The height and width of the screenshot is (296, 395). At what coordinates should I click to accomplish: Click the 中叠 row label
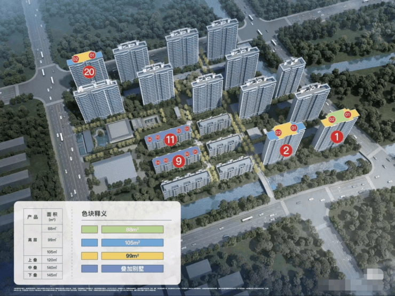pos(33,268)
